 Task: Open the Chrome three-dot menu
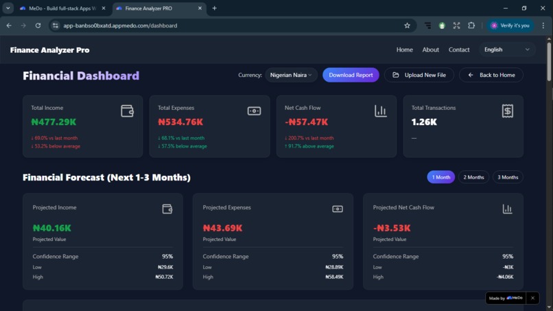[543, 25]
